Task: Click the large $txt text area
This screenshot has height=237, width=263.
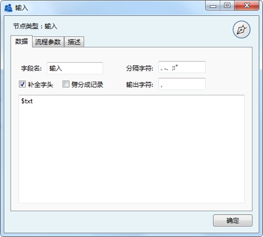Action: [131, 149]
